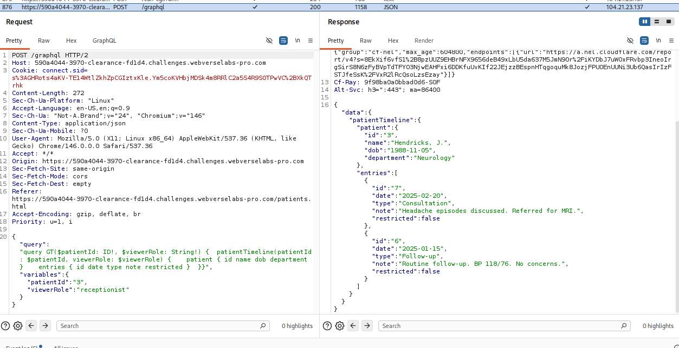The height and width of the screenshot is (348, 679).
Task: Switch to the GraphQL request tab
Action: point(105,41)
